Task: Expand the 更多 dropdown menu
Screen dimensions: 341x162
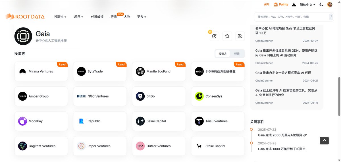Action: click(x=142, y=17)
